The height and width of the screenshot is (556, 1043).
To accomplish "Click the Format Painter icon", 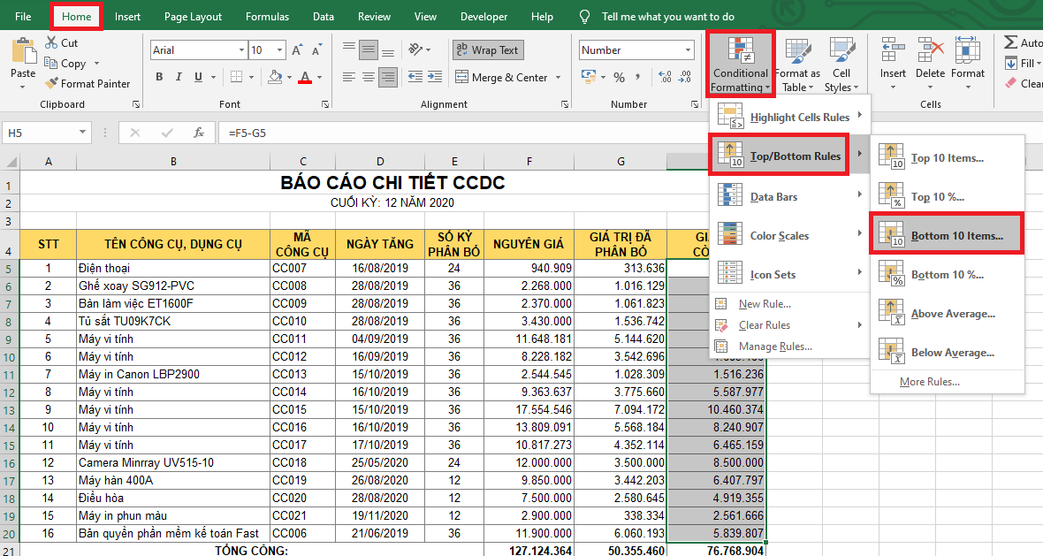I will click(x=50, y=84).
